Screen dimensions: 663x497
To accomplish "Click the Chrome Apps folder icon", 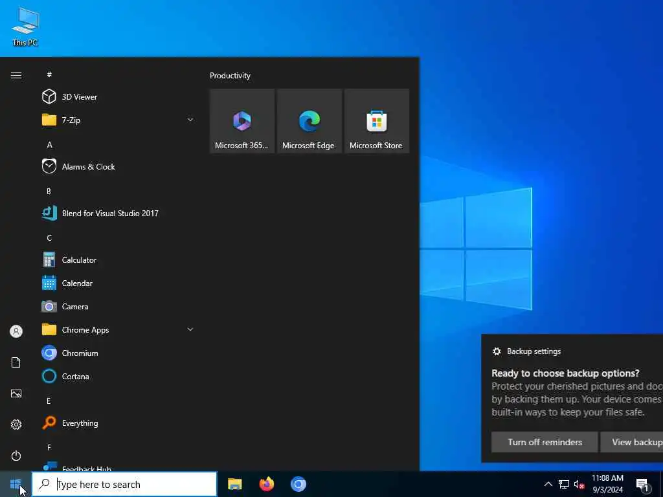I will (49, 329).
